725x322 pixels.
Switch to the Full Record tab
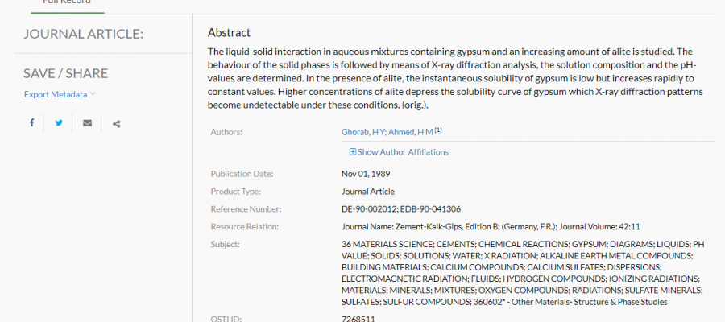(68, 2)
